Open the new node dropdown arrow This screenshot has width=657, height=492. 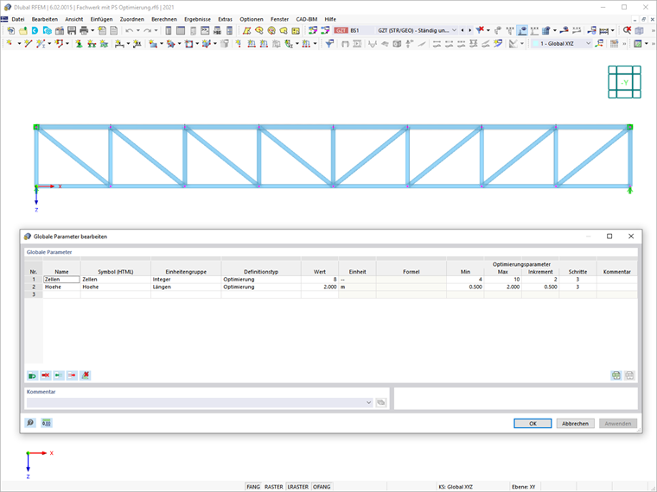coord(18,43)
